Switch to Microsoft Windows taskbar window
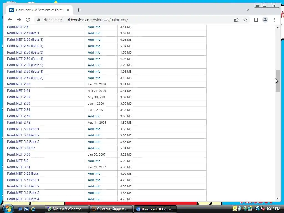Image resolution: width=284 pixels, height=213 pixels. [66, 209]
